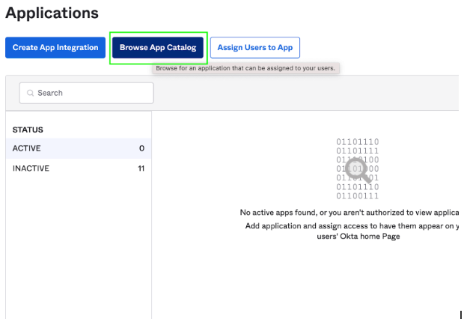Click the second binary row 01101111 in graphic
464x319 pixels.
358,151
